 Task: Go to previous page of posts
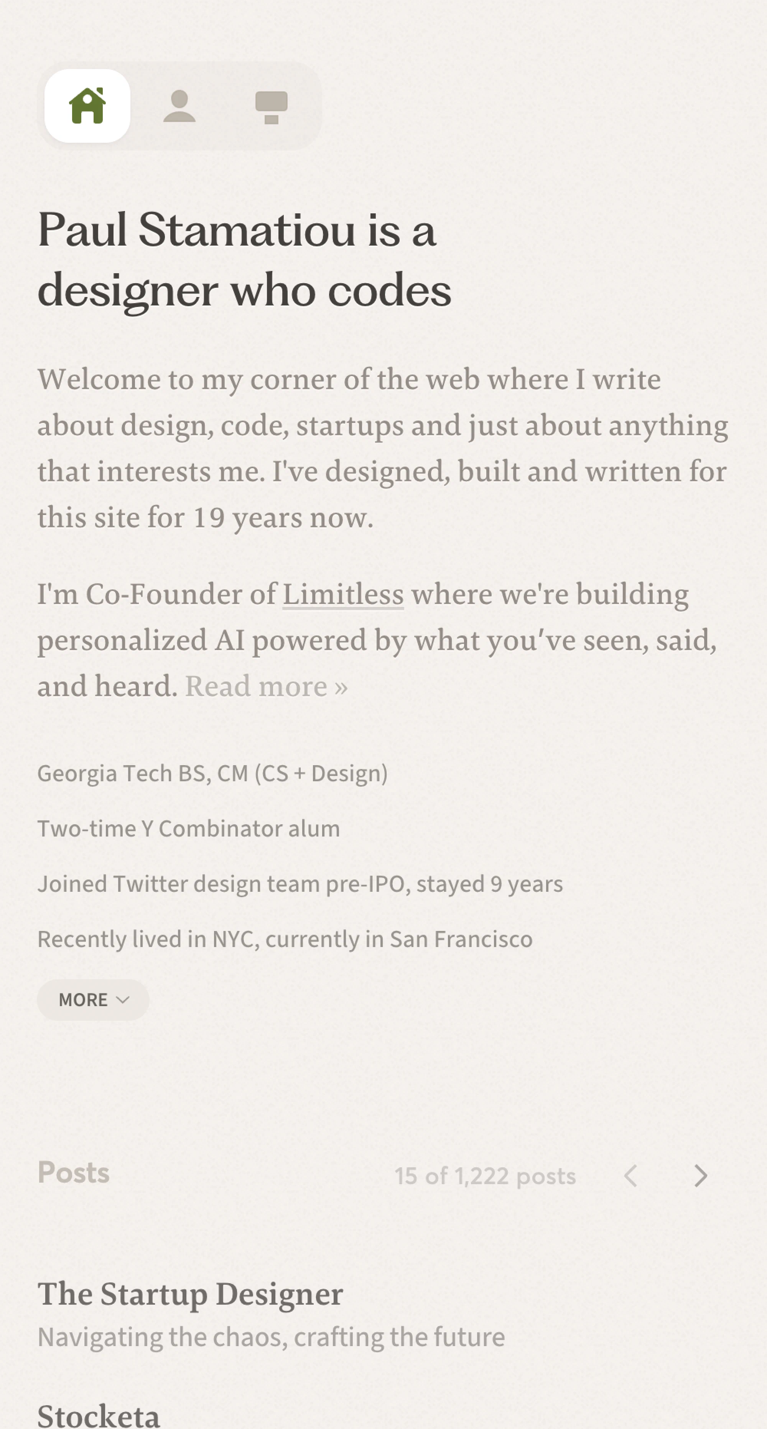630,1175
